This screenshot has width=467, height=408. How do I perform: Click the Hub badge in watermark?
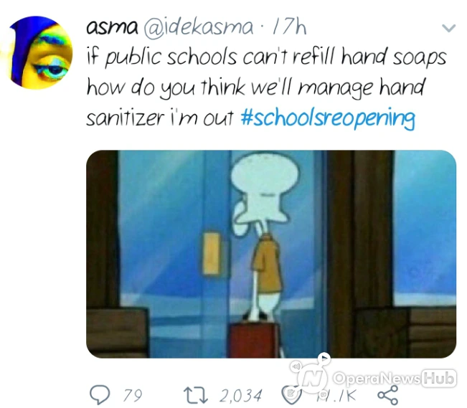439,378
